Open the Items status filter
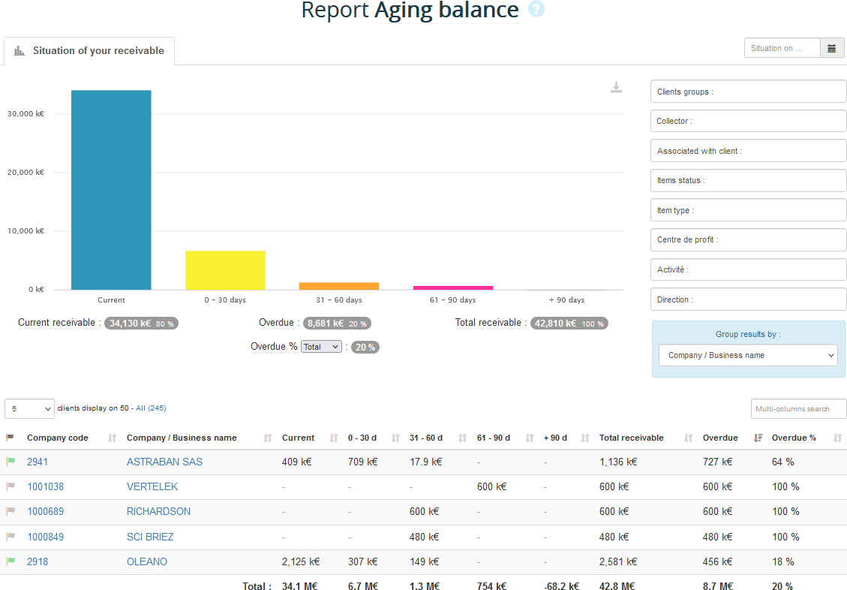This screenshot has width=847, height=590. (x=748, y=180)
